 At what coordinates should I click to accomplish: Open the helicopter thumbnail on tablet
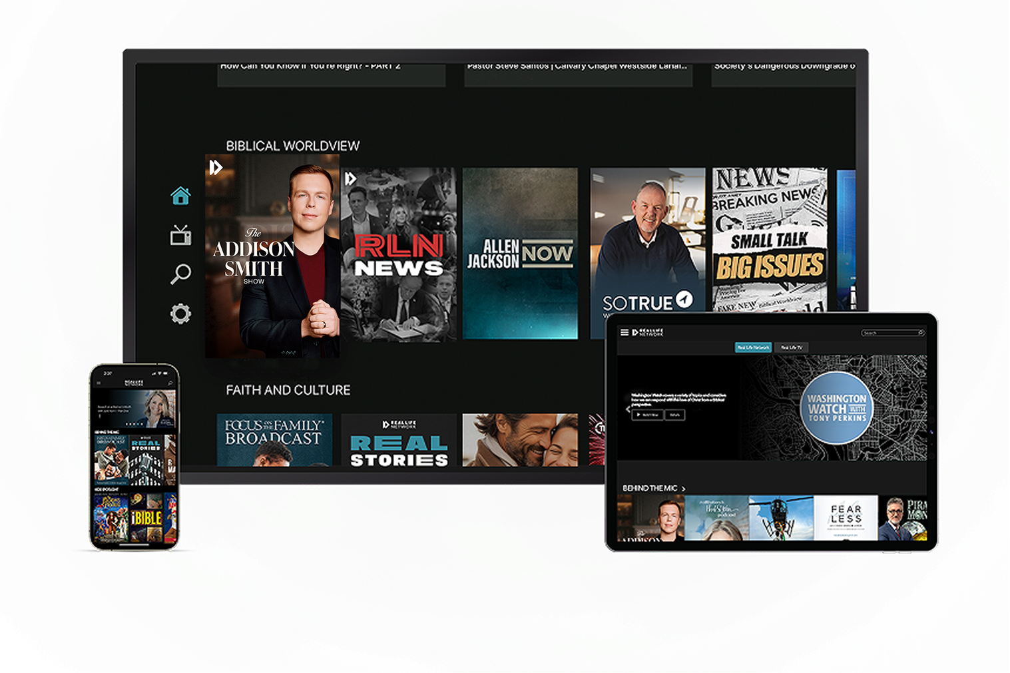[781, 517]
